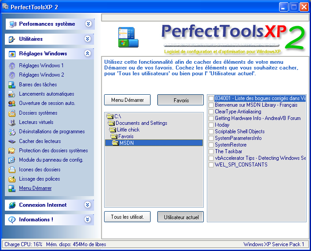The image size is (311, 251).
Task: Click the Lecteurs virtuels icon
Action: (12, 123)
